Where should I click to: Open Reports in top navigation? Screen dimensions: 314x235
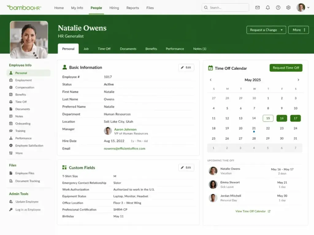pos(132,8)
